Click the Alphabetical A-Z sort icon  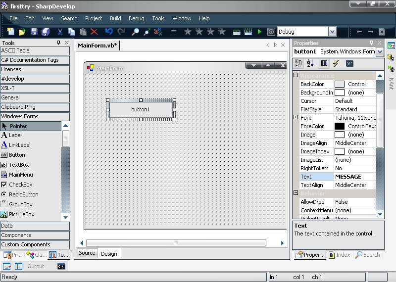310,63
